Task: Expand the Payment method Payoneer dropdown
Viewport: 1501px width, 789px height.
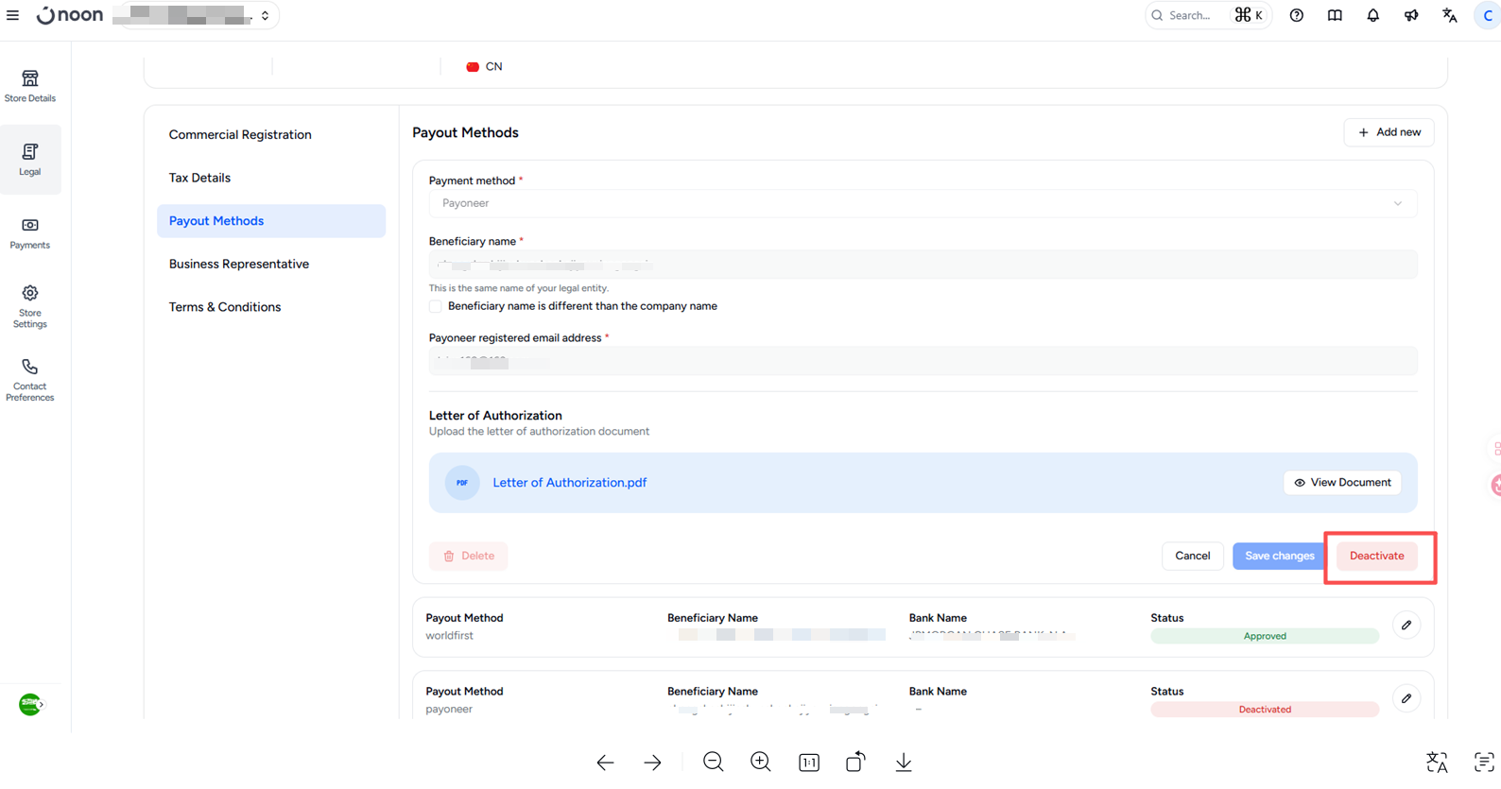Action: (x=923, y=203)
